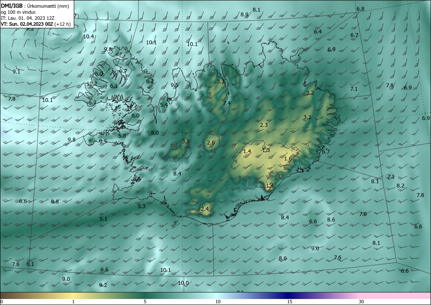Image resolution: width=431 pixels, height=305 pixels.
Task: Click the '9.1' value on the map
Action: click(16, 72)
